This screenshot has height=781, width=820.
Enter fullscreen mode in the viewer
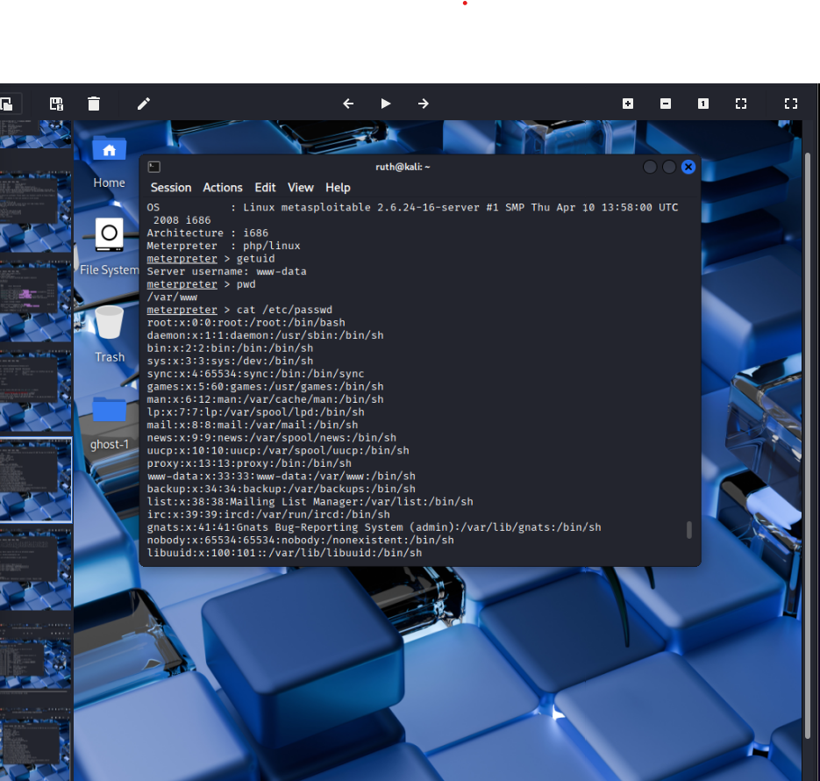coord(791,104)
